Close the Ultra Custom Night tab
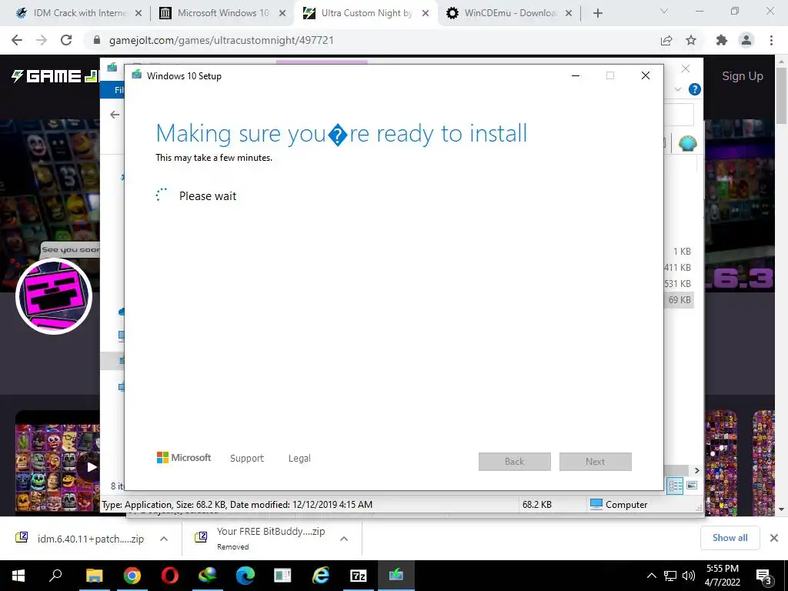Image resolution: width=788 pixels, height=591 pixels. pos(426,14)
